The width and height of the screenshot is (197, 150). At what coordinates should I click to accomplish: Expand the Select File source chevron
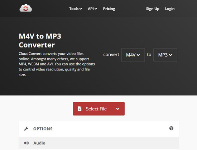pos(118,109)
